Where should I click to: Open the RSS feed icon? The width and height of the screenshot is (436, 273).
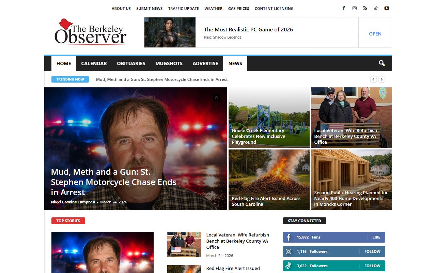(x=365, y=8)
